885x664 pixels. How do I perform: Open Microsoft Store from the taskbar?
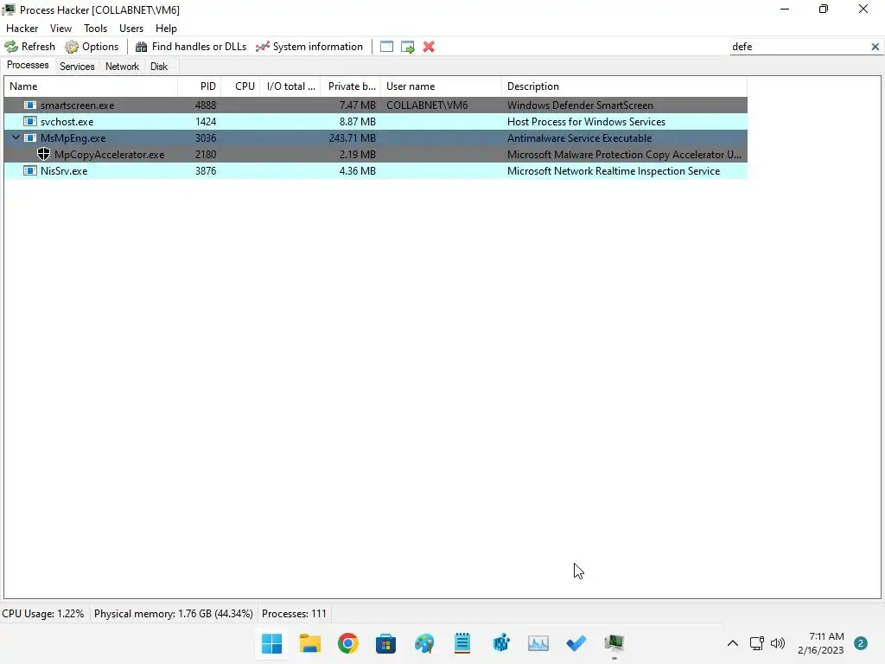coord(386,643)
